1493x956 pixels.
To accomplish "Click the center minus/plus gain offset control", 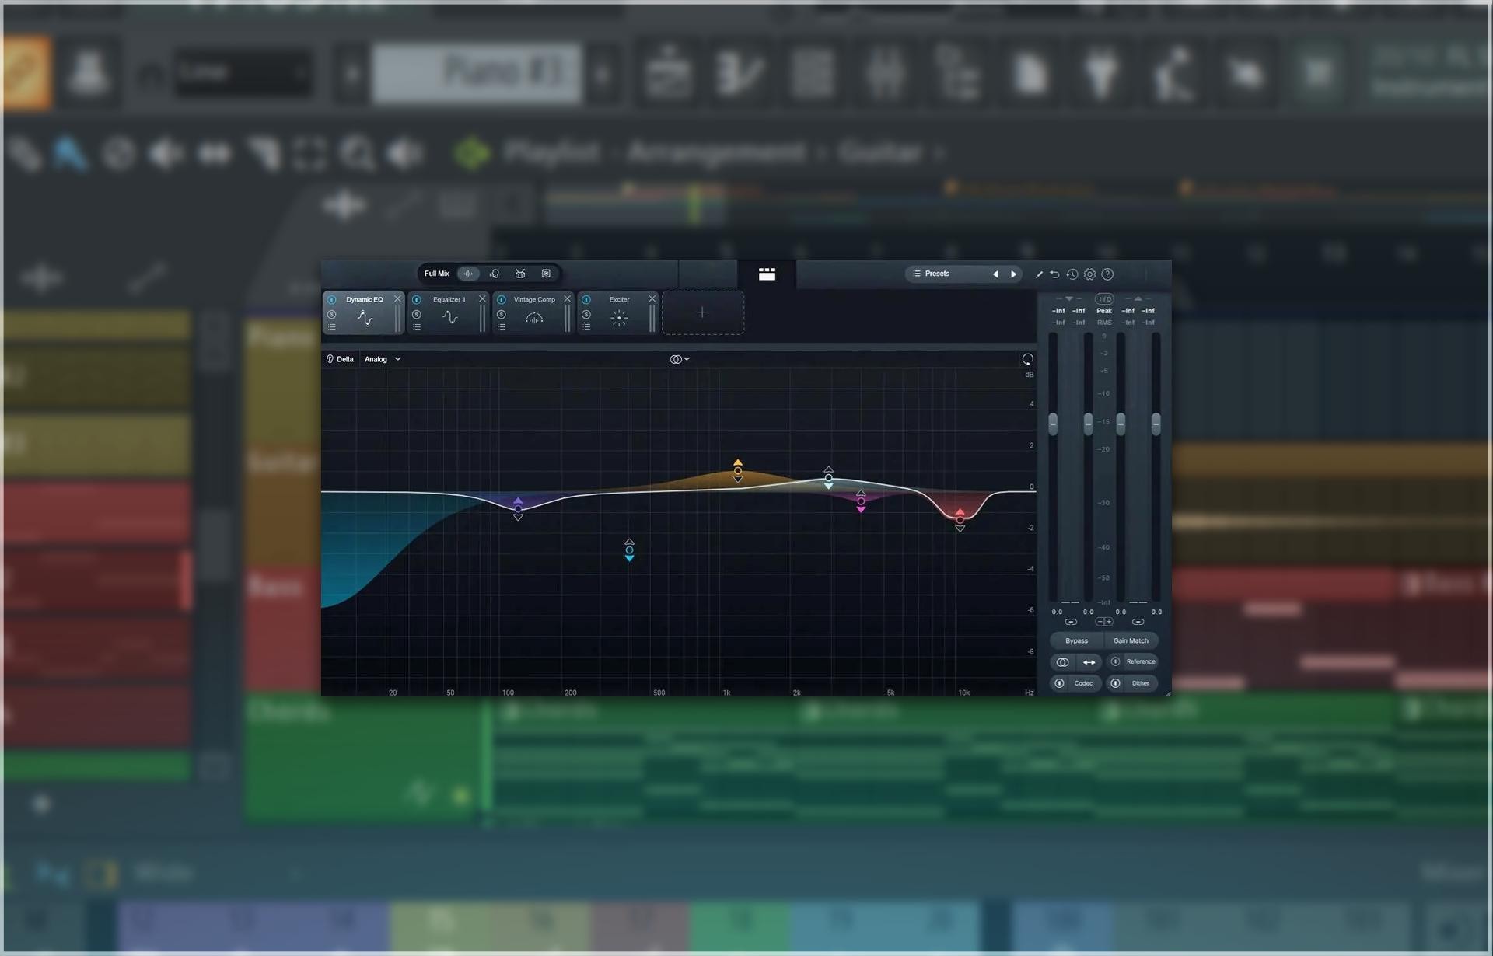I will [1104, 622].
